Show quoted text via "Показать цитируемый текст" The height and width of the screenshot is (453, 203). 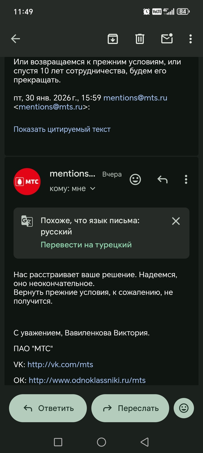pyautogui.click(x=62, y=129)
